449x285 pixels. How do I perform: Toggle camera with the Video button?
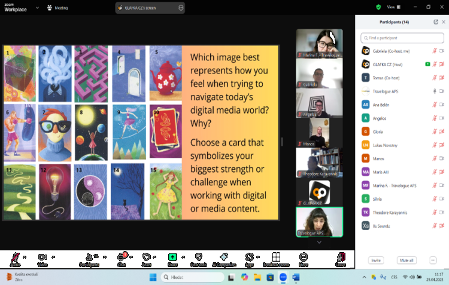[x=43, y=258]
